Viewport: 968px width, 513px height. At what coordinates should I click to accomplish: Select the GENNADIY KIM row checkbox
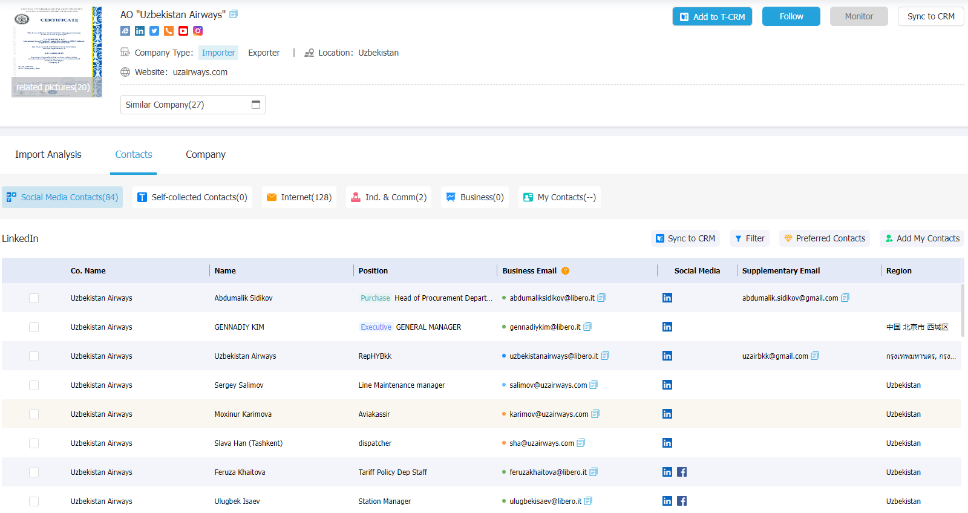[34, 327]
